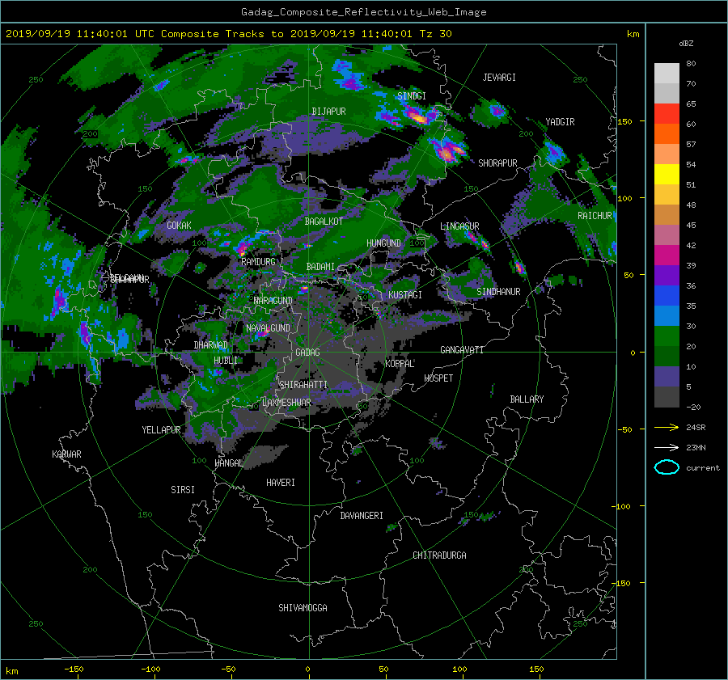
Task: Click the storm cell northwest of SHORAPUR
Action: [447, 151]
